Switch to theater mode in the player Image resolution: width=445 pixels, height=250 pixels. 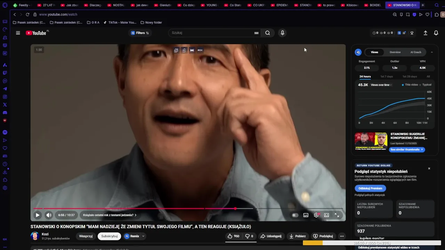326,215
